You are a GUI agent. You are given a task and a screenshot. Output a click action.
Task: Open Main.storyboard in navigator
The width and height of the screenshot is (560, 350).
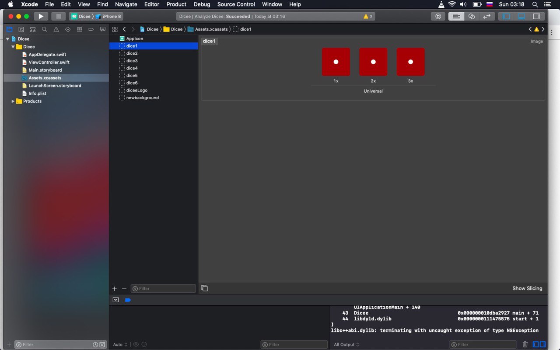point(45,70)
